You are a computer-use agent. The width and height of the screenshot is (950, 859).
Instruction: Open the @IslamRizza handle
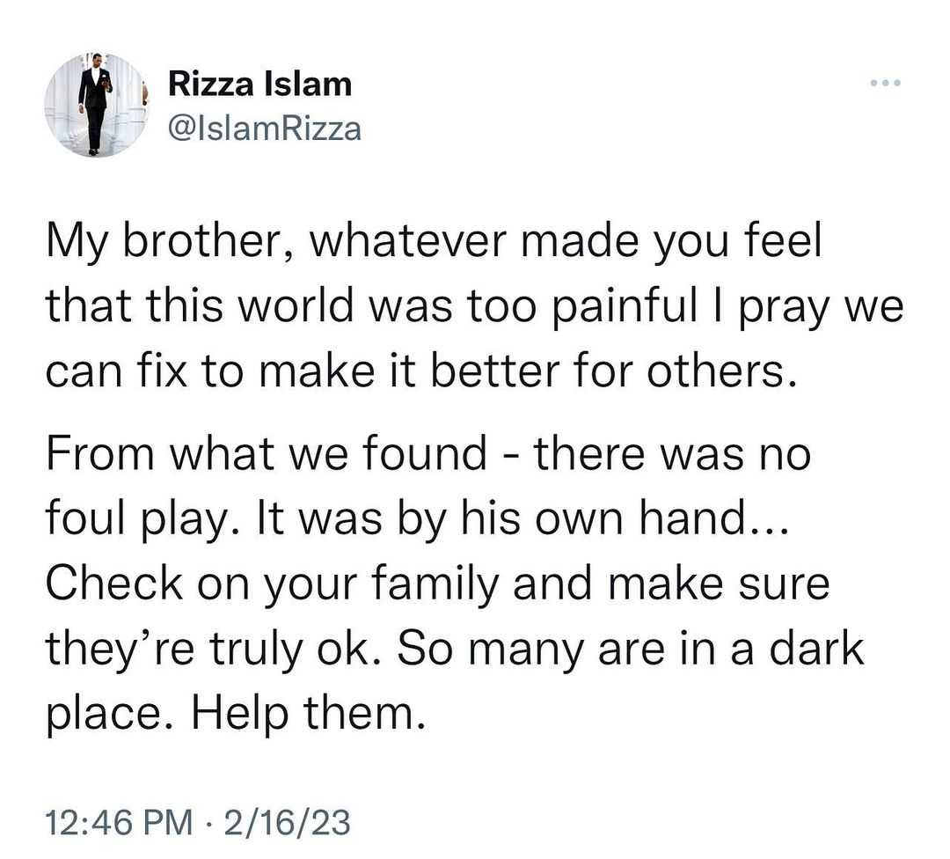tap(264, 128)
